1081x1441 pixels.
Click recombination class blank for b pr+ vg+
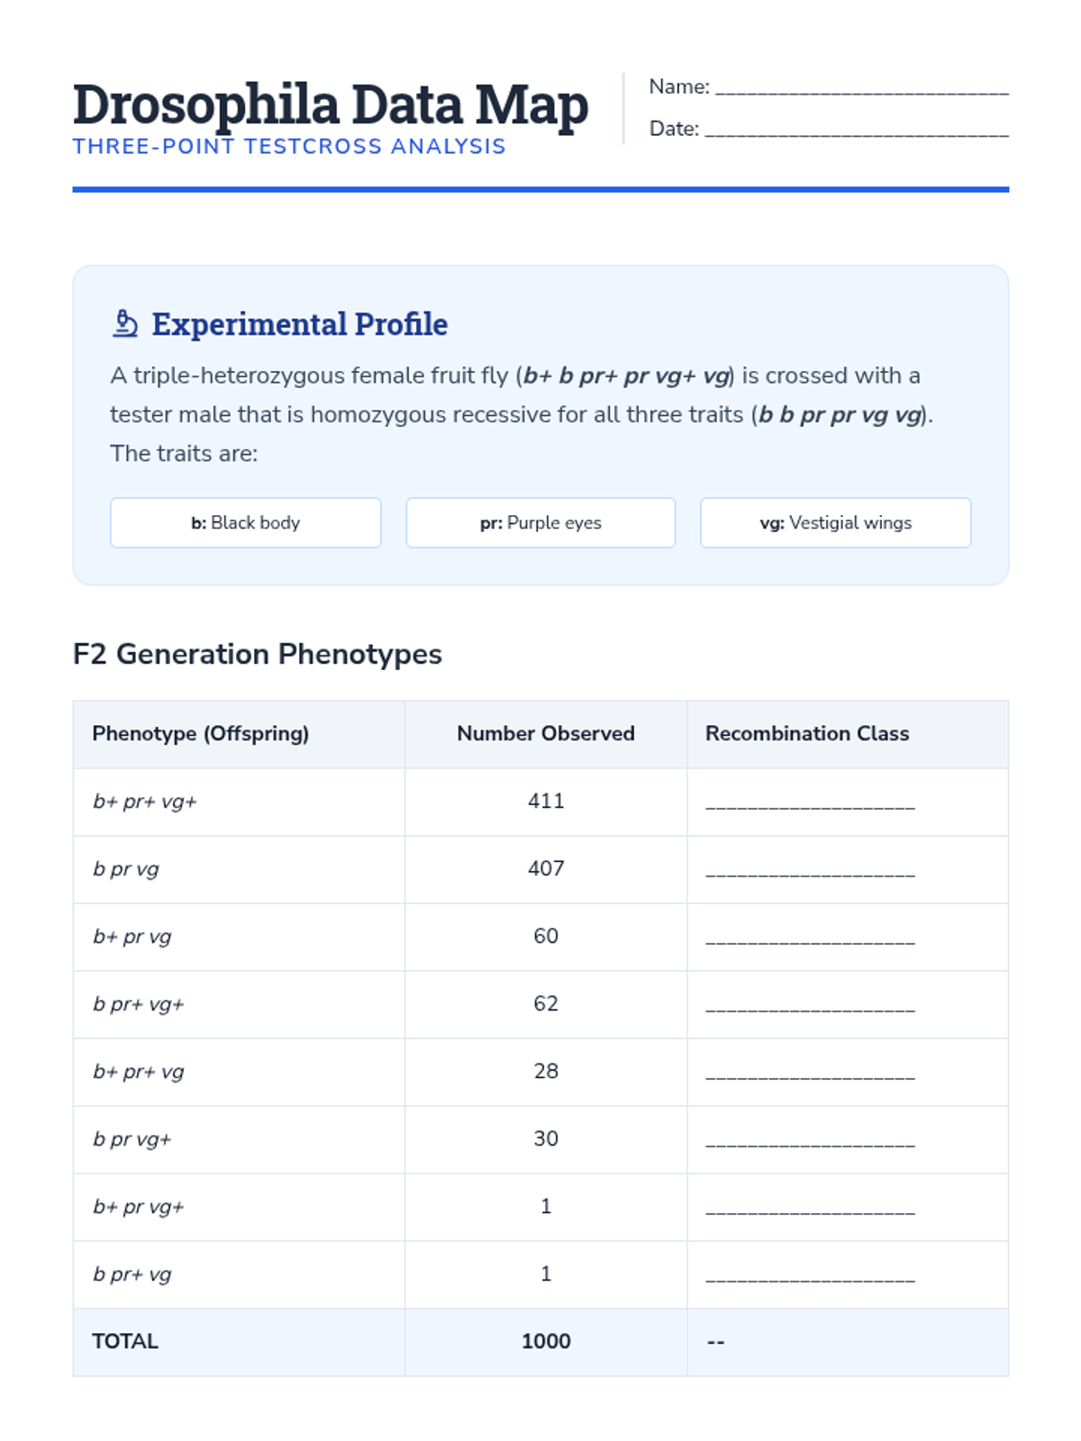point(810,1006)
